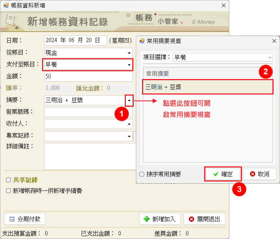The height and width of the screenshot is (239, 280).
Task: Click the 常用摘要 column header
Action: 208,74
